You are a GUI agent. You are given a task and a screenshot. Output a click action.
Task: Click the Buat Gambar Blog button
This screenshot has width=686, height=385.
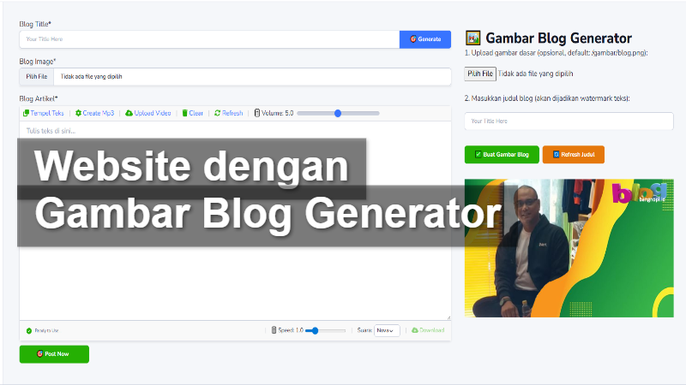[x=501, y=154]
